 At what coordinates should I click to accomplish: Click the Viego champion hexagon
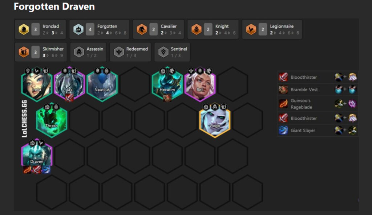point(215,120)
